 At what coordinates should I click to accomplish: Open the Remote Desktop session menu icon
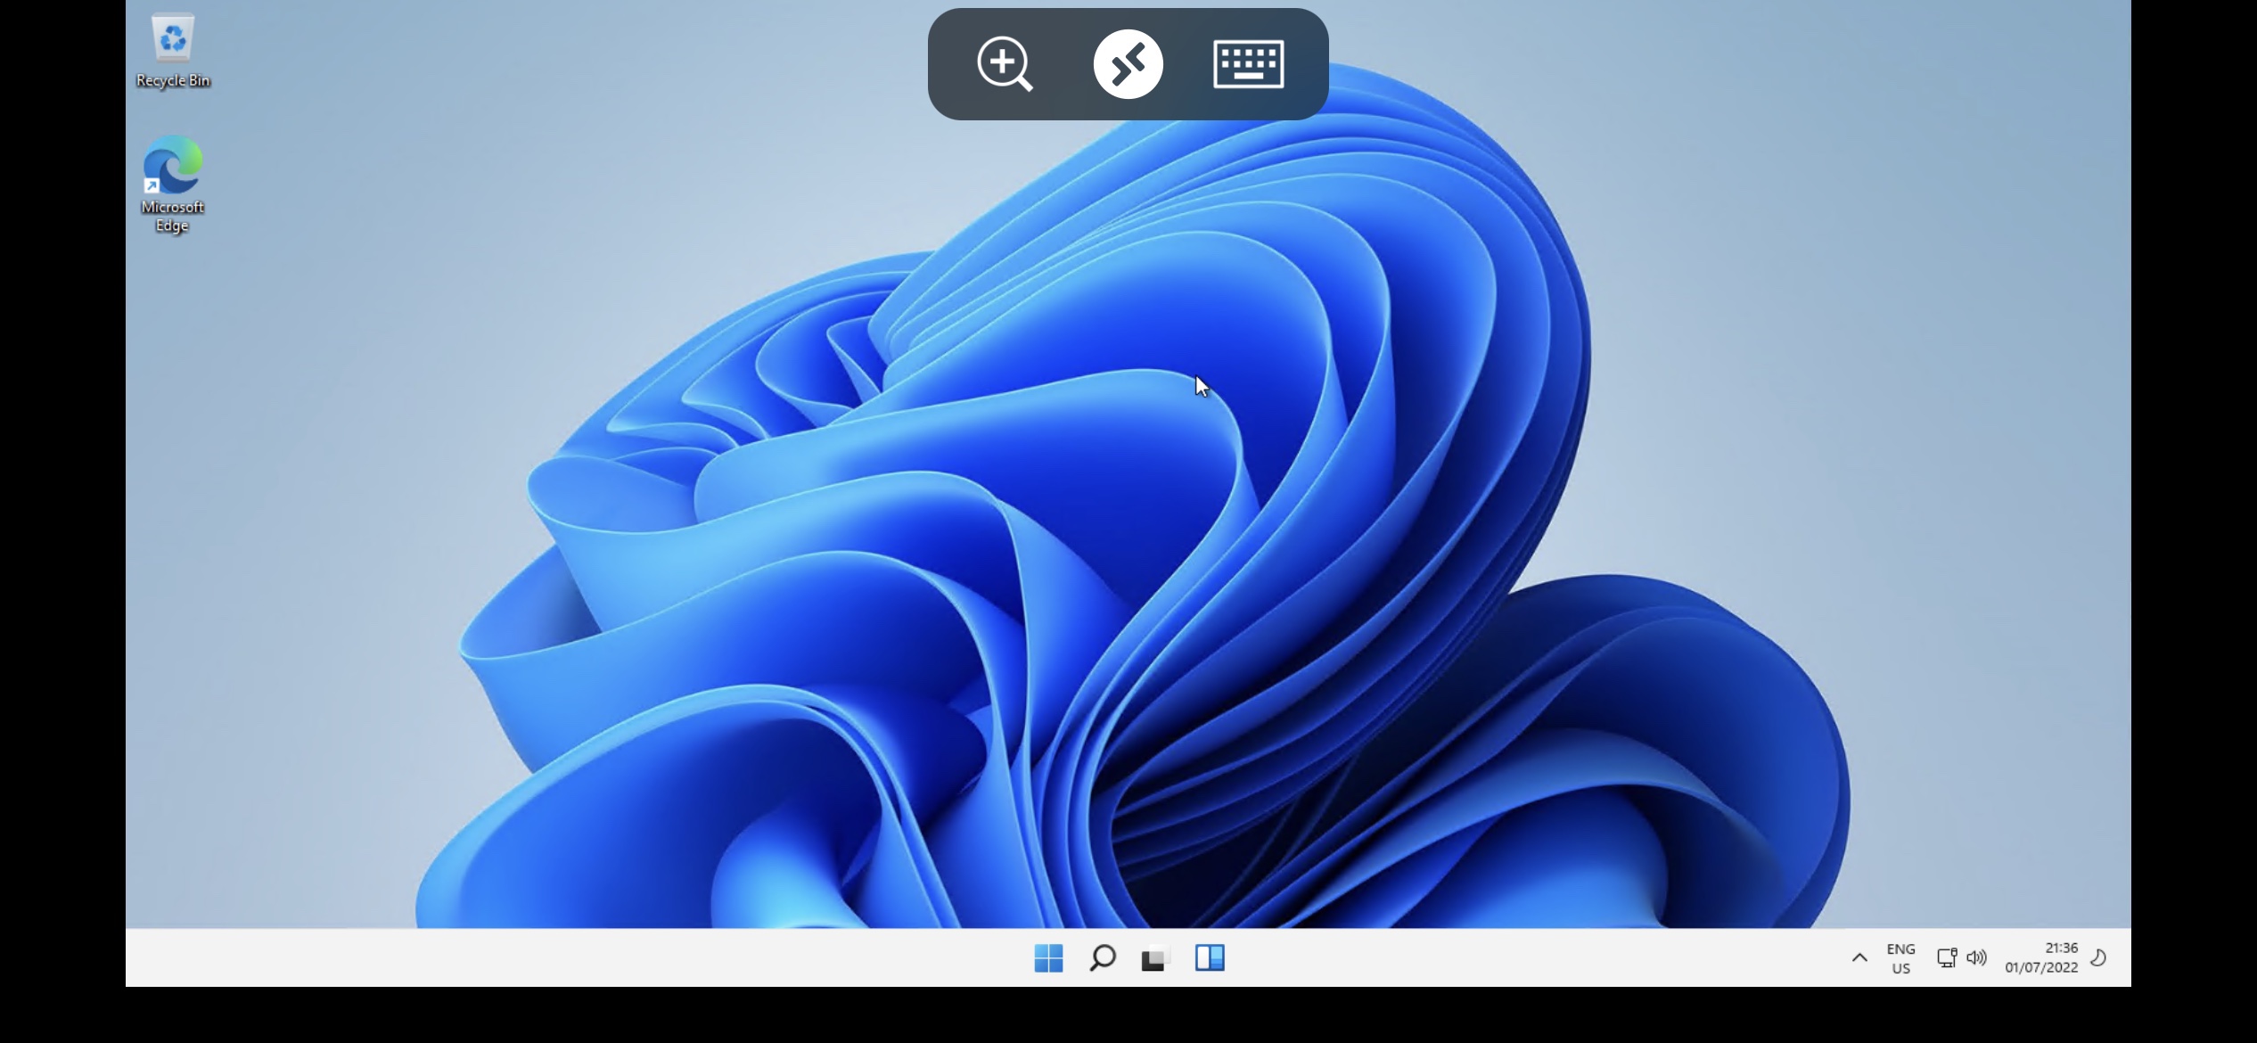[1128, 64]
